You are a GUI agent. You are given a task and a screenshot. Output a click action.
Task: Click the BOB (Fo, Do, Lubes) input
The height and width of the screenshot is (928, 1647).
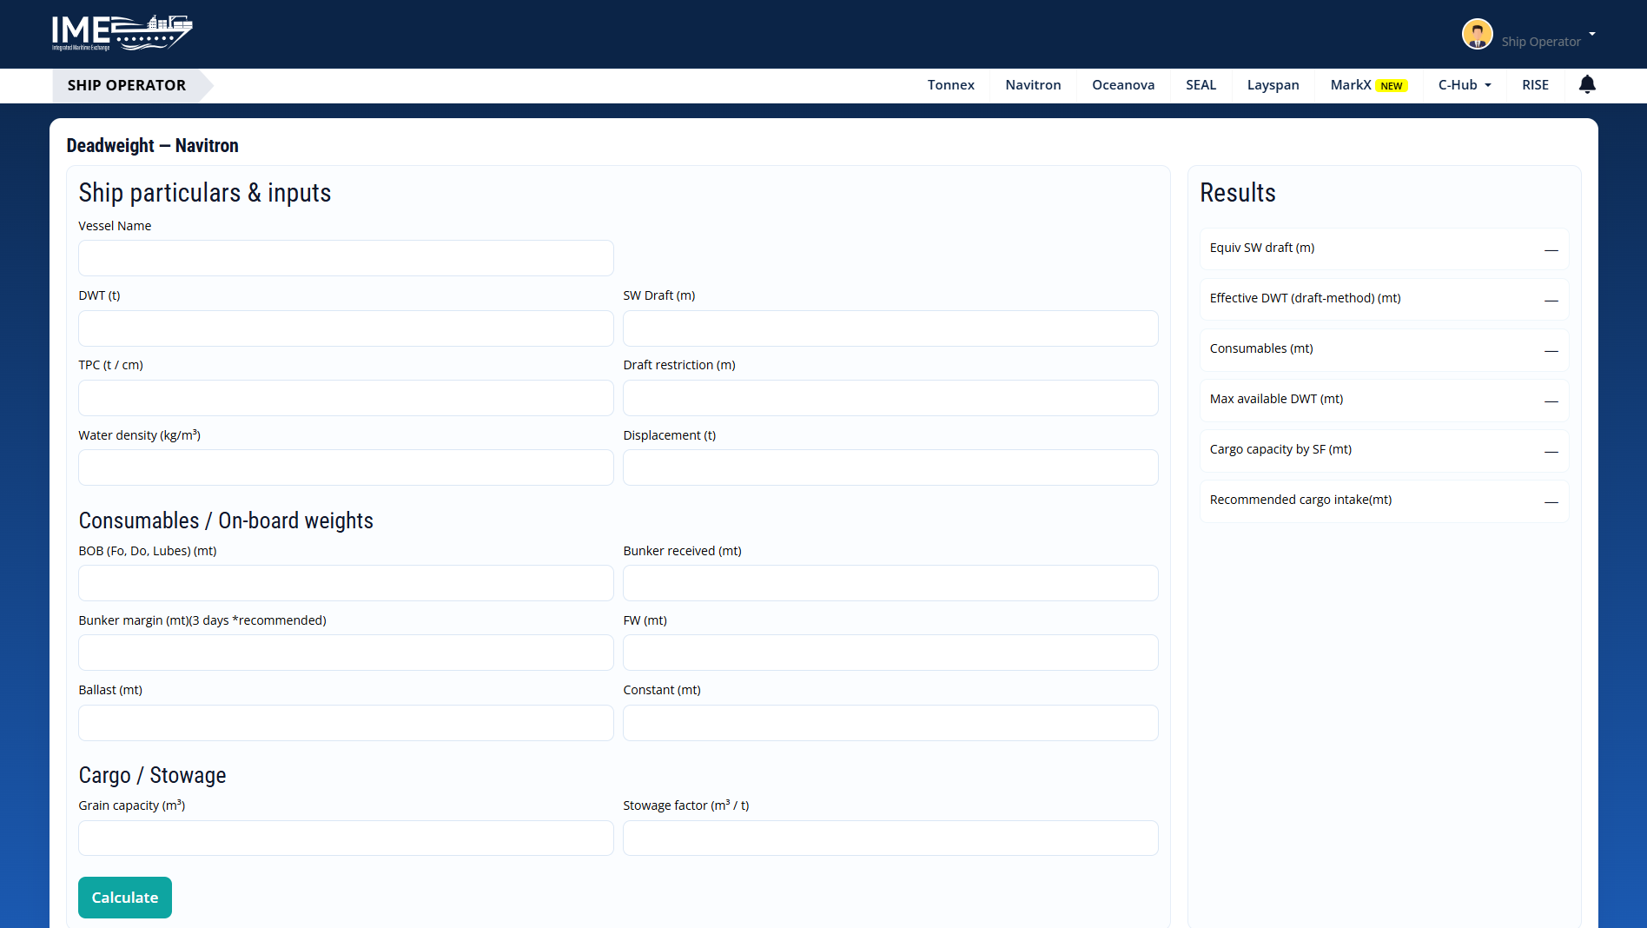pos(346,583)
